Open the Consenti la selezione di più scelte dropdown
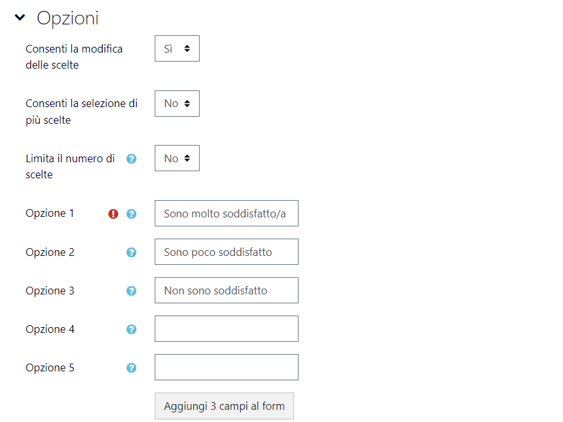The image size is (563, 422). pyautogui.click(x=177, y=103)
